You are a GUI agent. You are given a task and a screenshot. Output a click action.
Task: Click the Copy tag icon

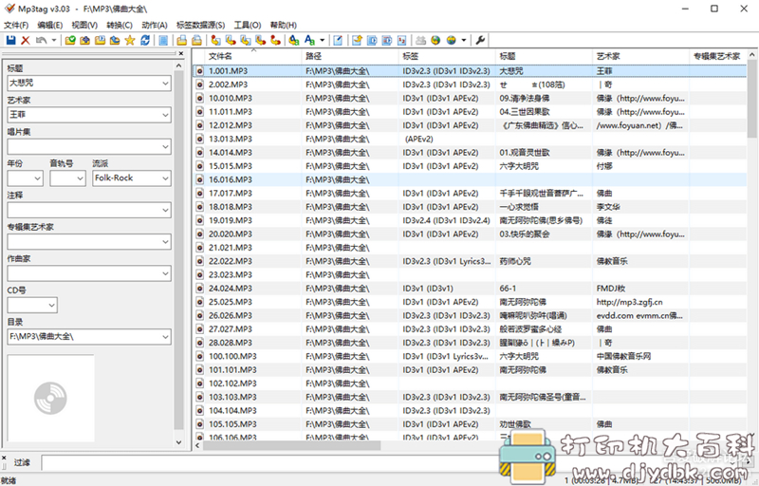181,40
